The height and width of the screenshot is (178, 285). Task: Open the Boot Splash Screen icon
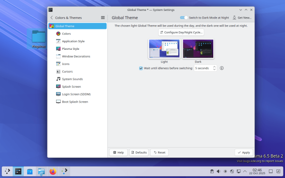[58, 102]
